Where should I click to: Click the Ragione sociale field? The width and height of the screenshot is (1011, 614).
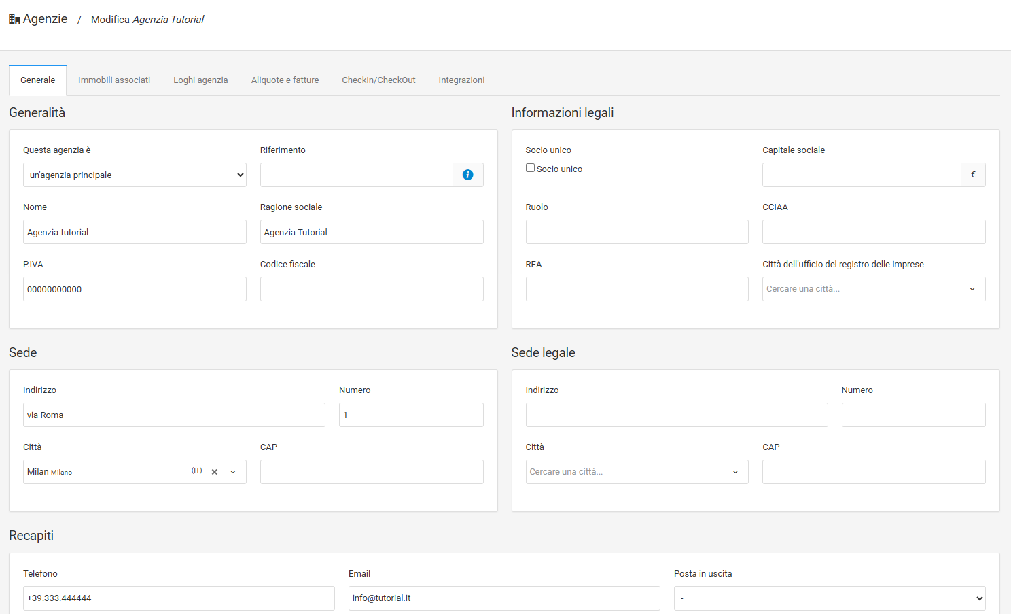pos(372,232)
